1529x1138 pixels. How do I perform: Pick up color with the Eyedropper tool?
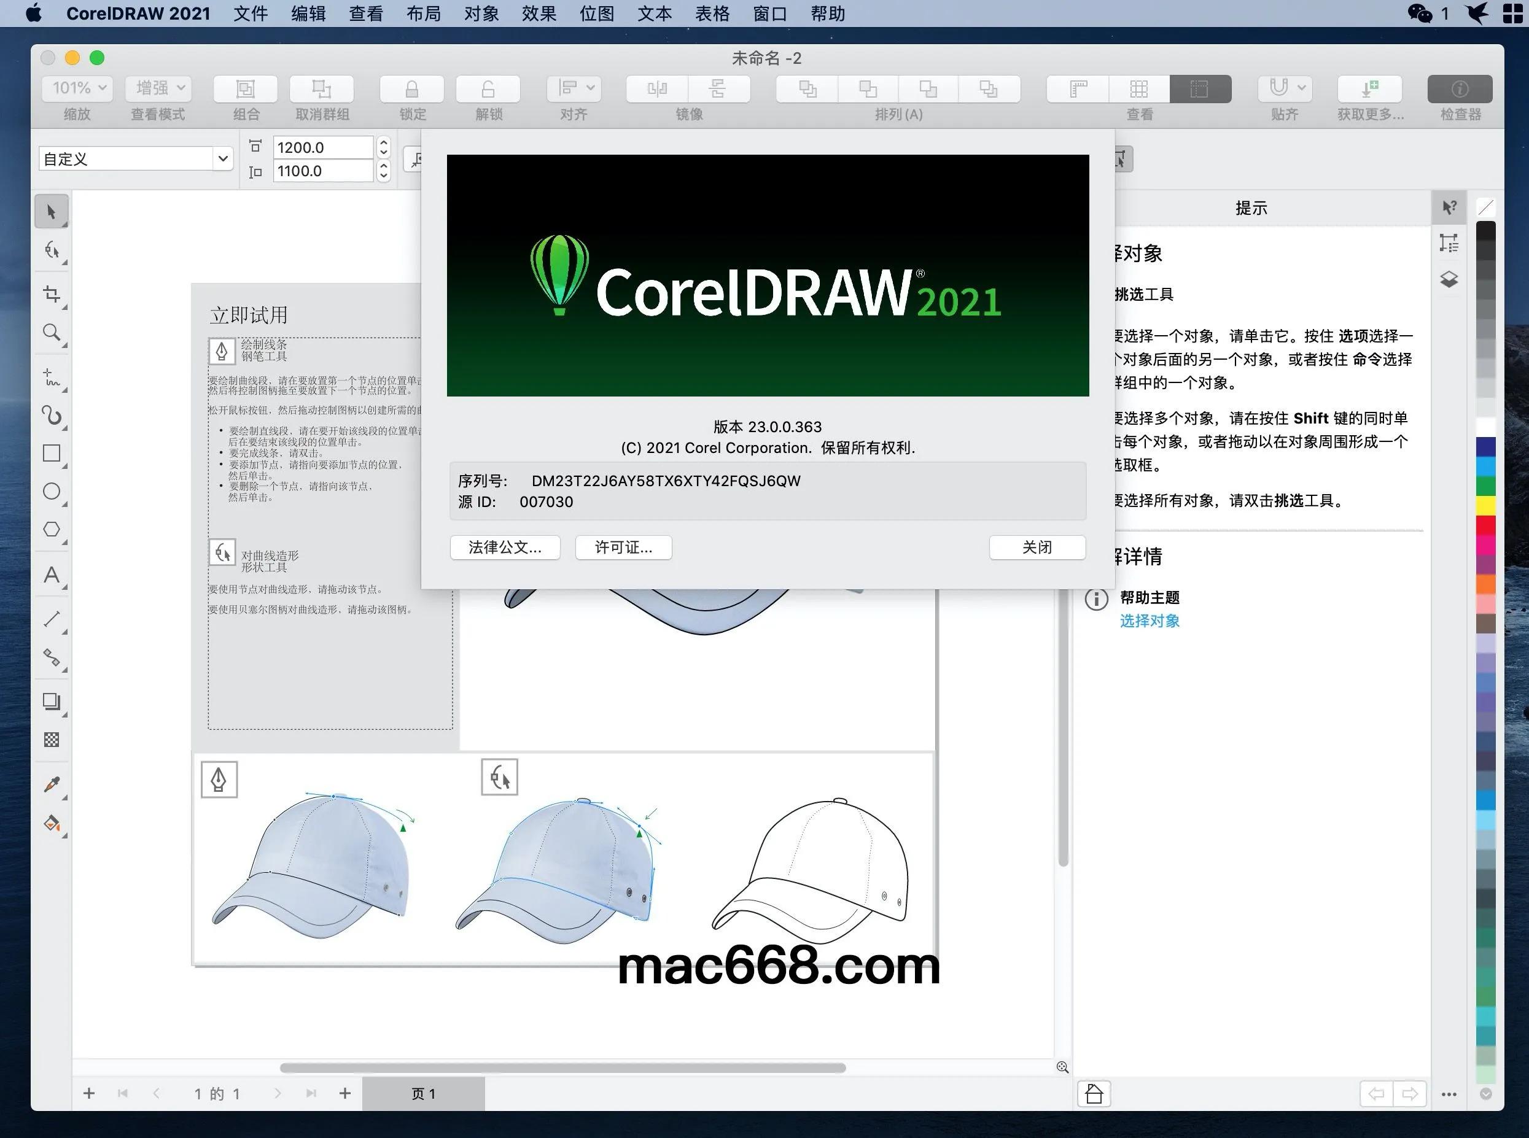point(51,784)
